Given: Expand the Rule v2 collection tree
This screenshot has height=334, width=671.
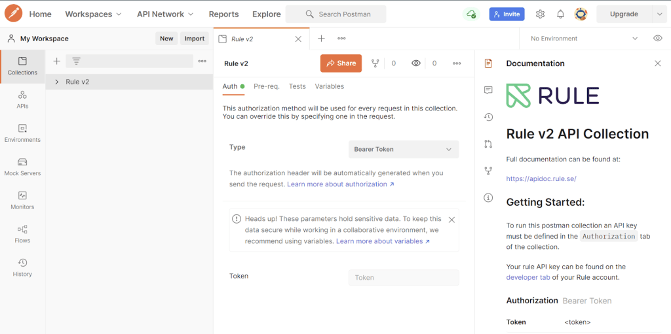Looking at the screenshot, I should 57,82.
